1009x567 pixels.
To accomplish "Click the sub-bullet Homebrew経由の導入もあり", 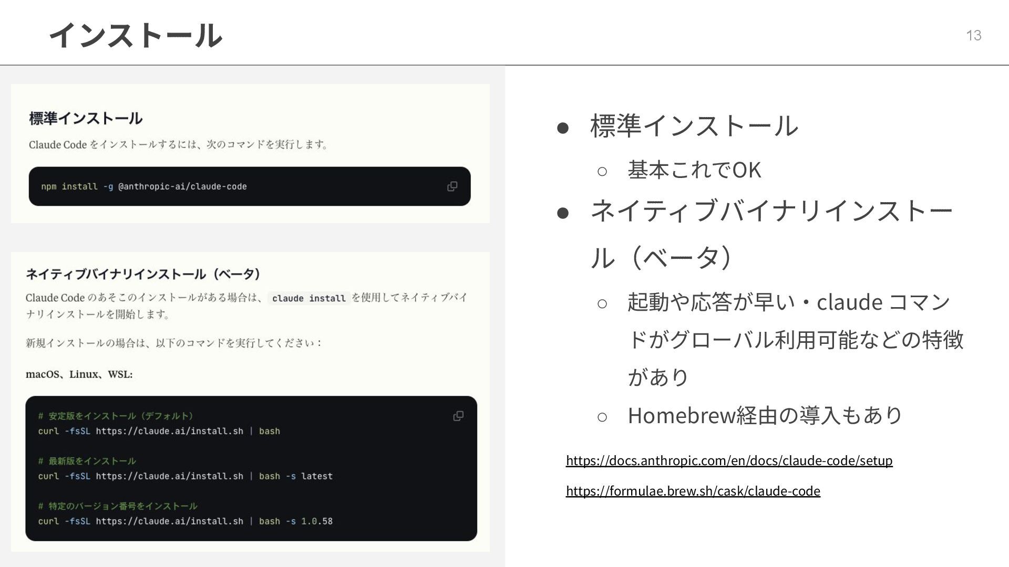I will point(765,415).
